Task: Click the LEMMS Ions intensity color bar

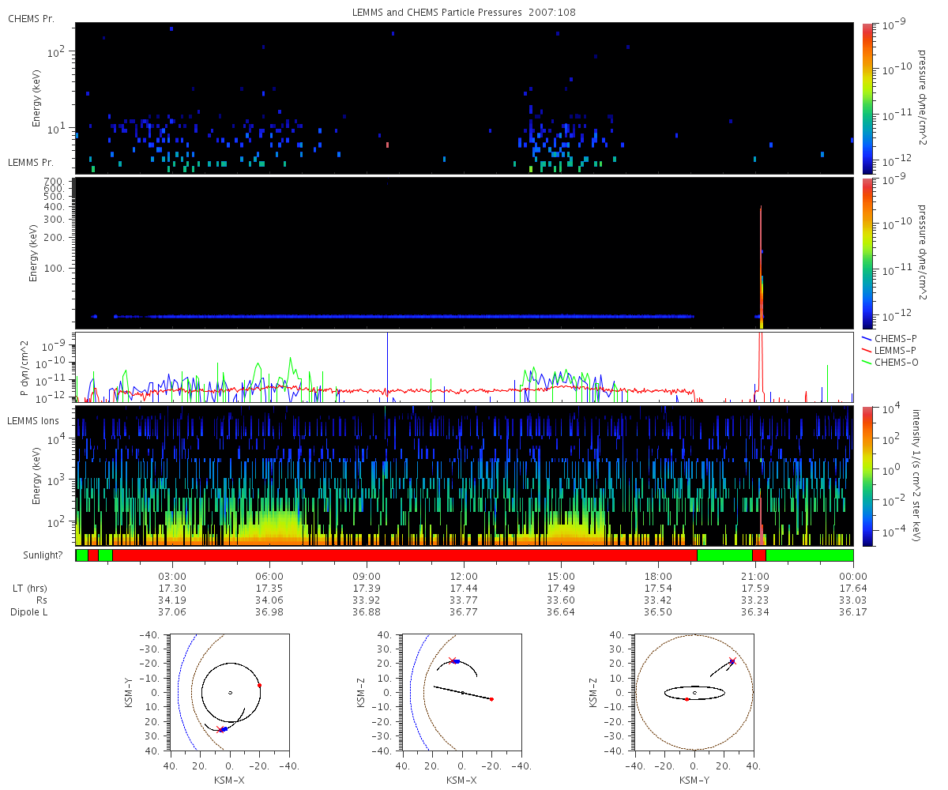Action: [x=867, y=476]
